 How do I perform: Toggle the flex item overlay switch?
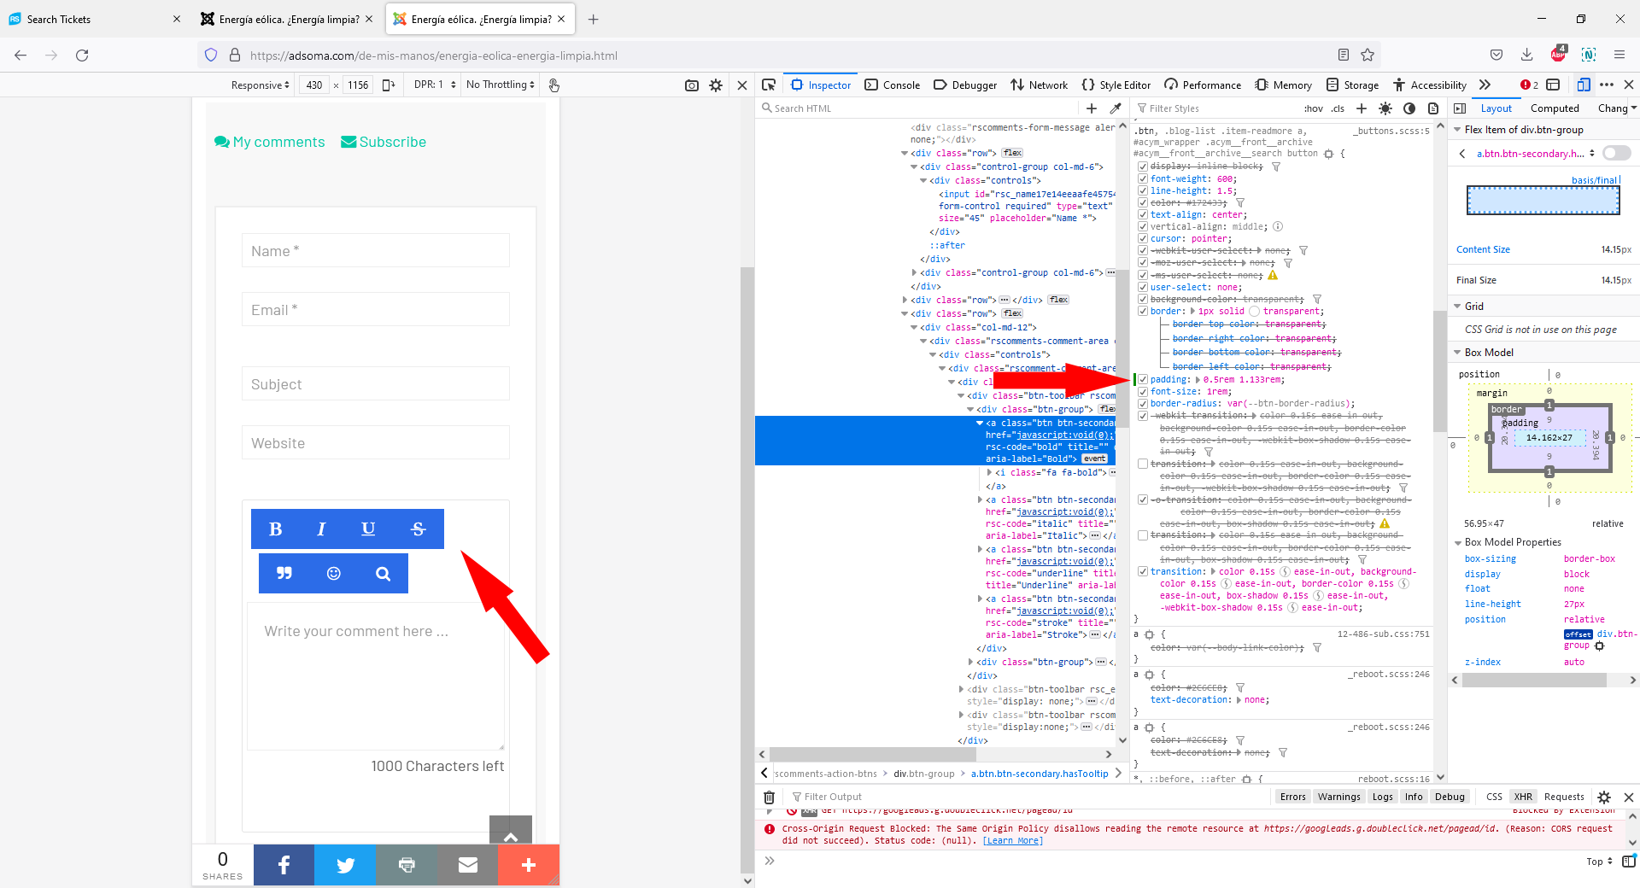(x=1616, y=153)
